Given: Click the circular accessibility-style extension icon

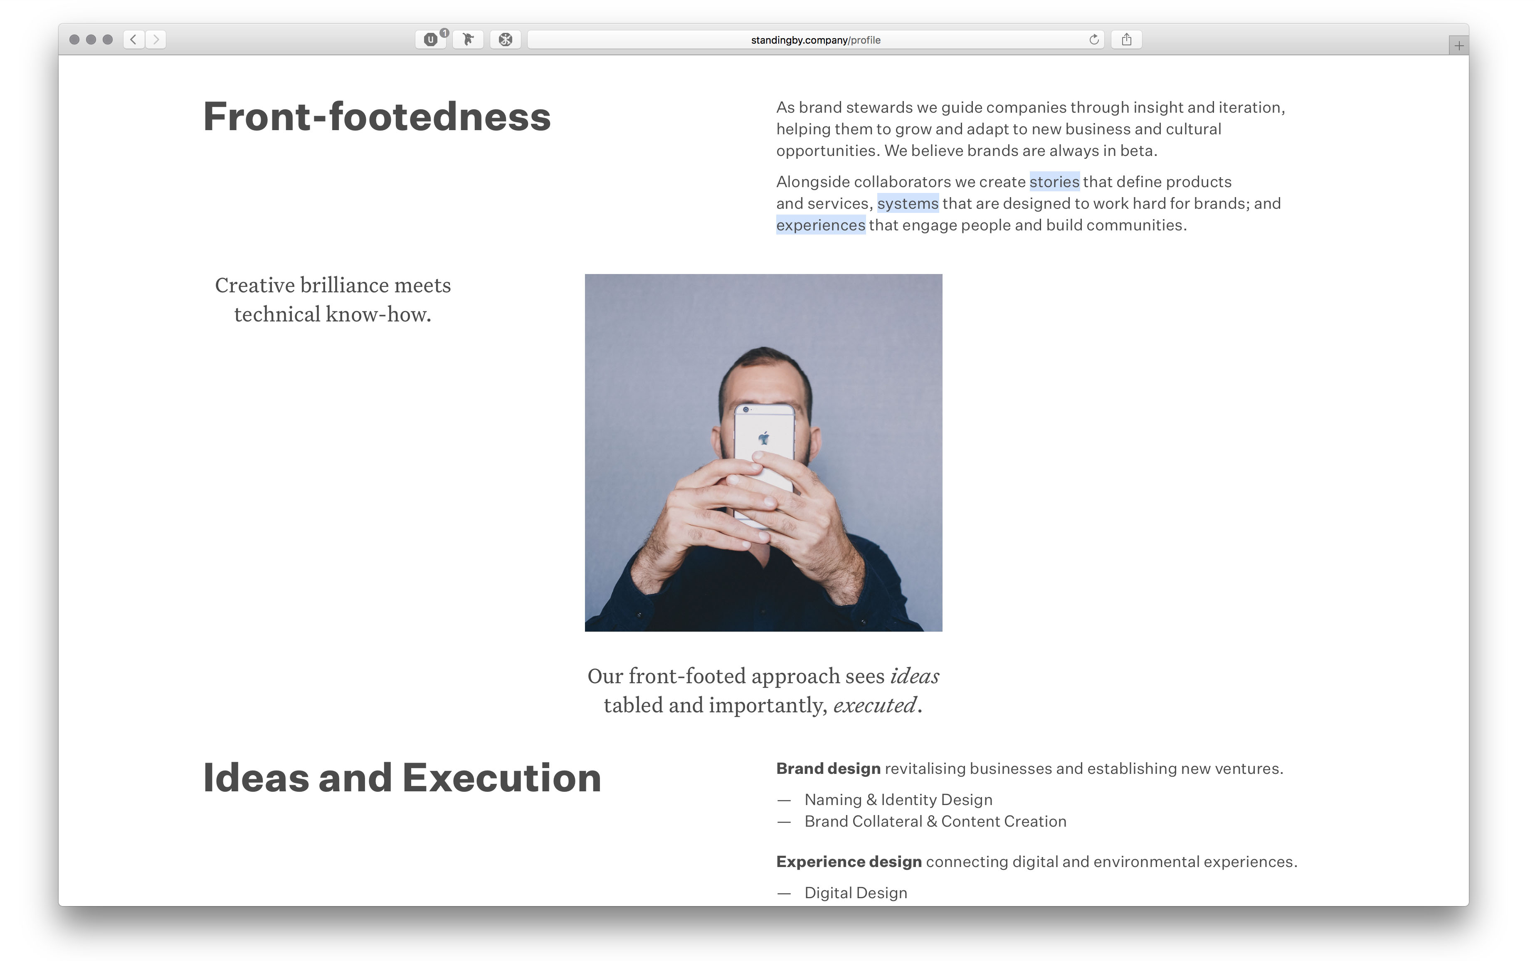Looking at the screenshot, I should 506,40.
